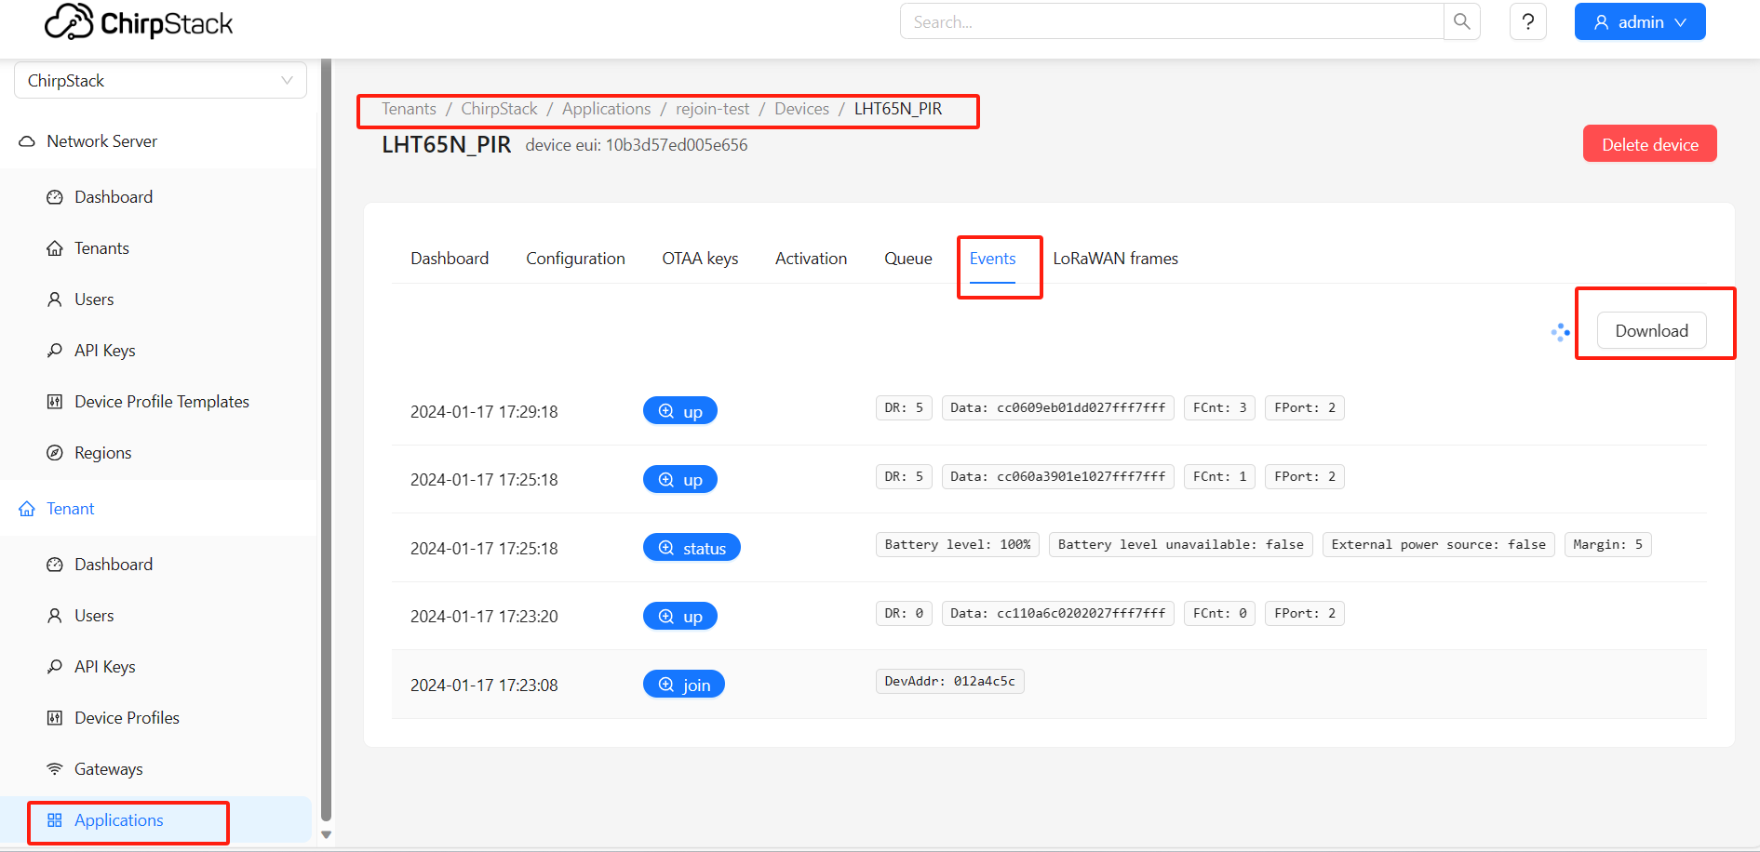Viewport: 1760px width, 852px height.
Task: Open up event at 17:29:18
Action: tap(679, 411)
